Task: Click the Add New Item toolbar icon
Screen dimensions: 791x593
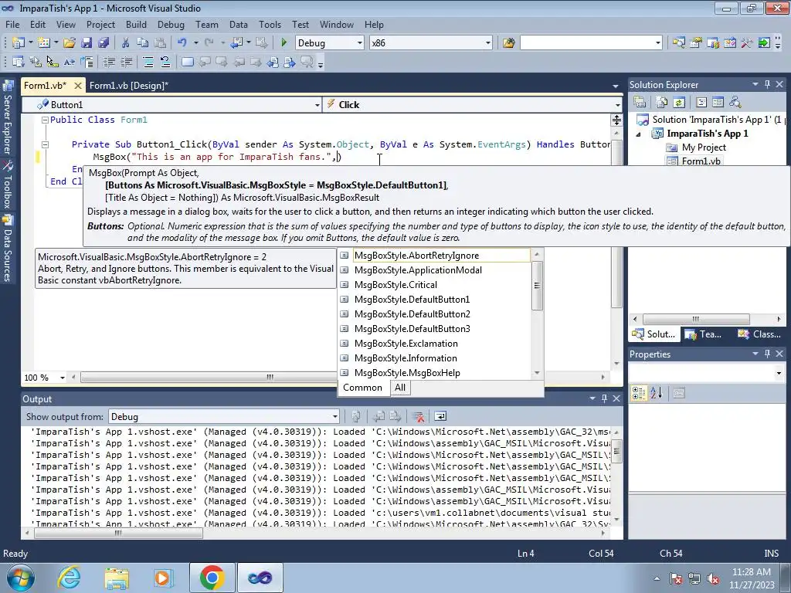Action: 44,43
